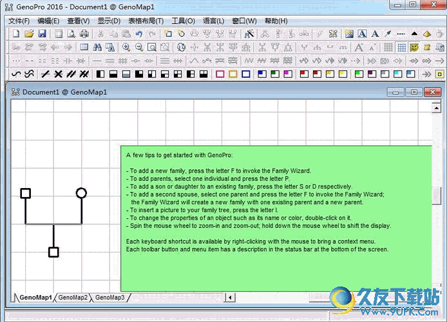
Task: Create a new document with the blank page icon
Action: tap(16, 34)
